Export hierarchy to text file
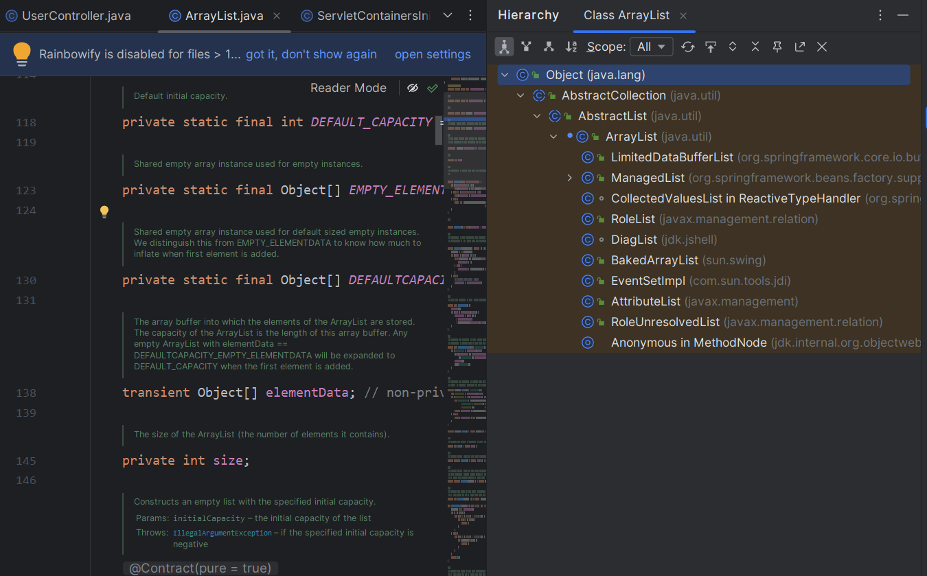 tap(800, 47)
